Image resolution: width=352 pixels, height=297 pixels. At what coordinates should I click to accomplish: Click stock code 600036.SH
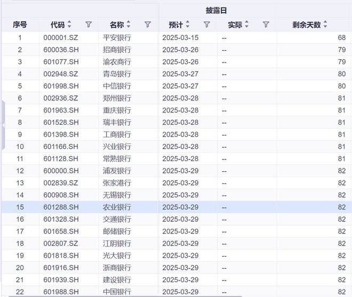[x=61, y=50]
